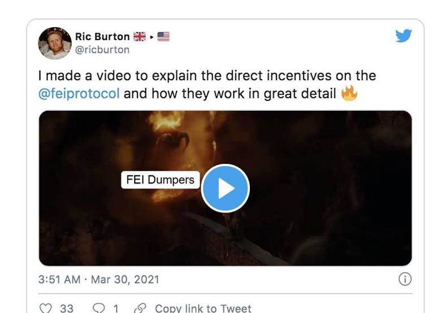Viewport: 441px width, 313px height.
Task: Click the tweet text body
Action: [207, 85]
